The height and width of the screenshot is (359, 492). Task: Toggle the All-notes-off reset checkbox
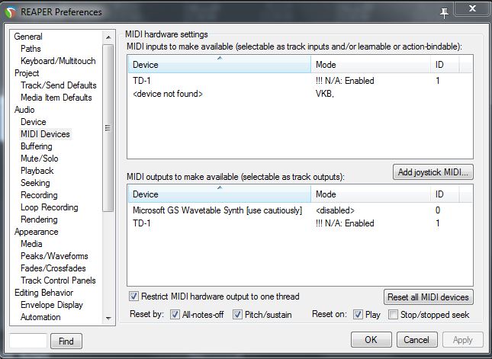tap(175, 315)
